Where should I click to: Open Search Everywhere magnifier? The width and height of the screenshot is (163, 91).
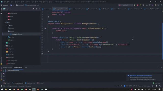coord(161,5)
